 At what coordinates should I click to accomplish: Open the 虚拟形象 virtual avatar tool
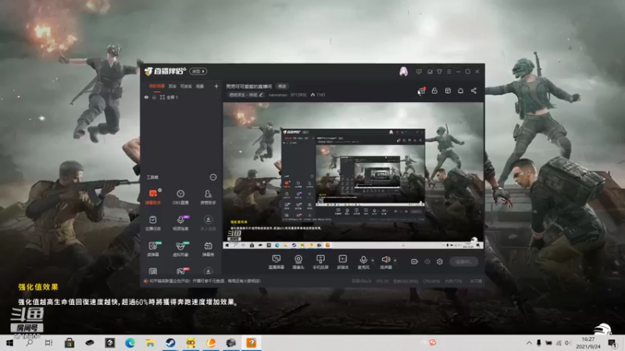[180, 249]
